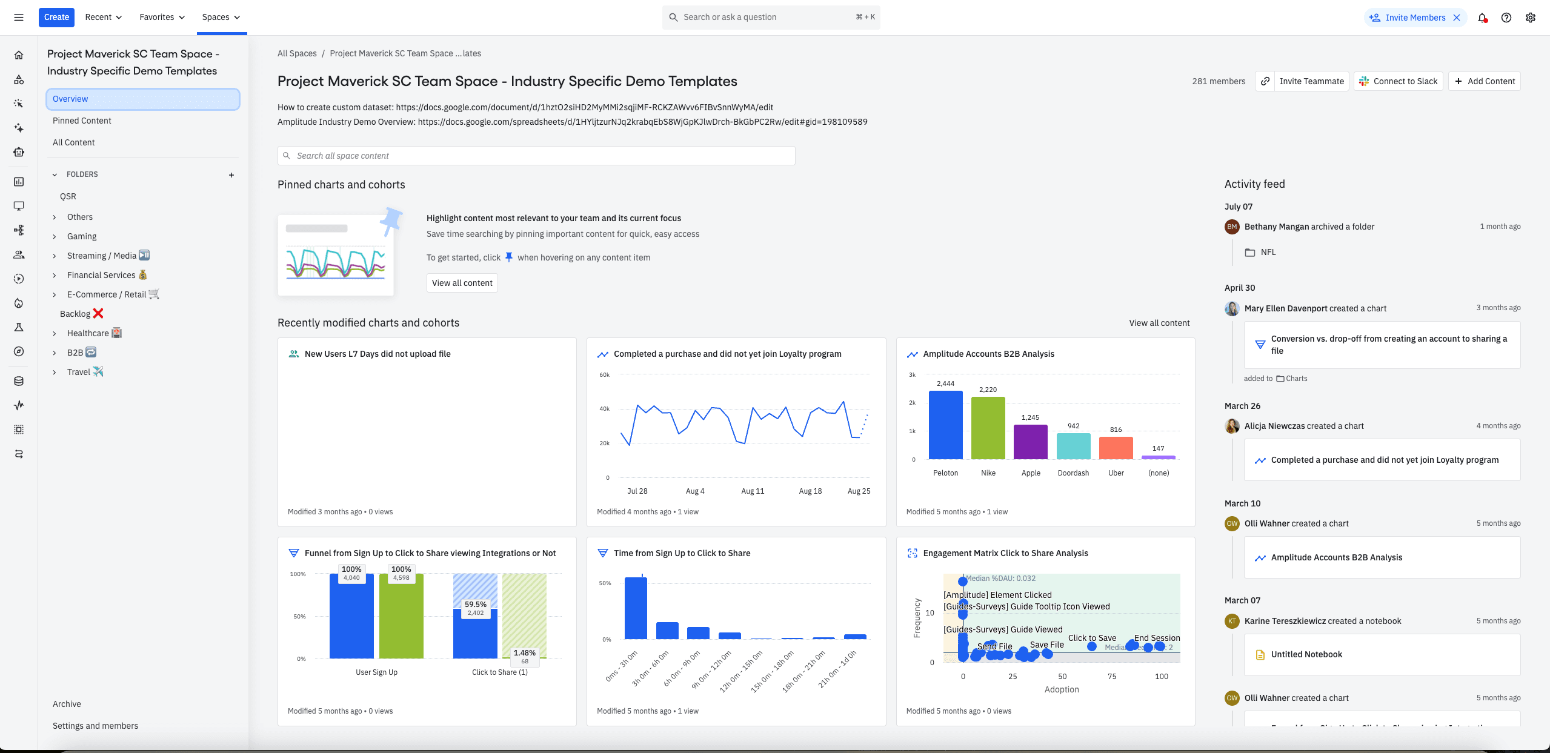Viewport: 1550px width, 753px height.
Task: Collapse the FOLDERS section
Action: pyautogui.click(x=55, y=174)
